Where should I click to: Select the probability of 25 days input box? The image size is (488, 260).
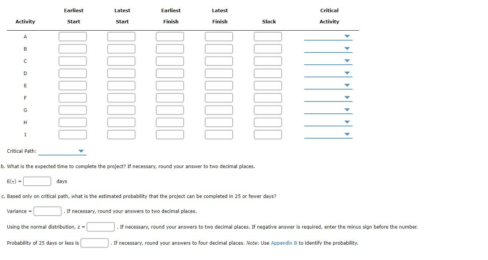[94, 243]
